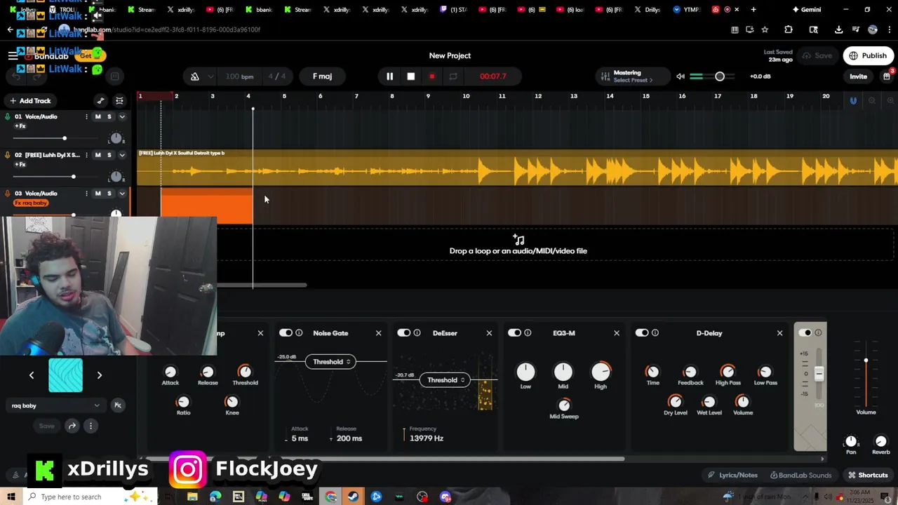Expand track 02 chevron

122,155
